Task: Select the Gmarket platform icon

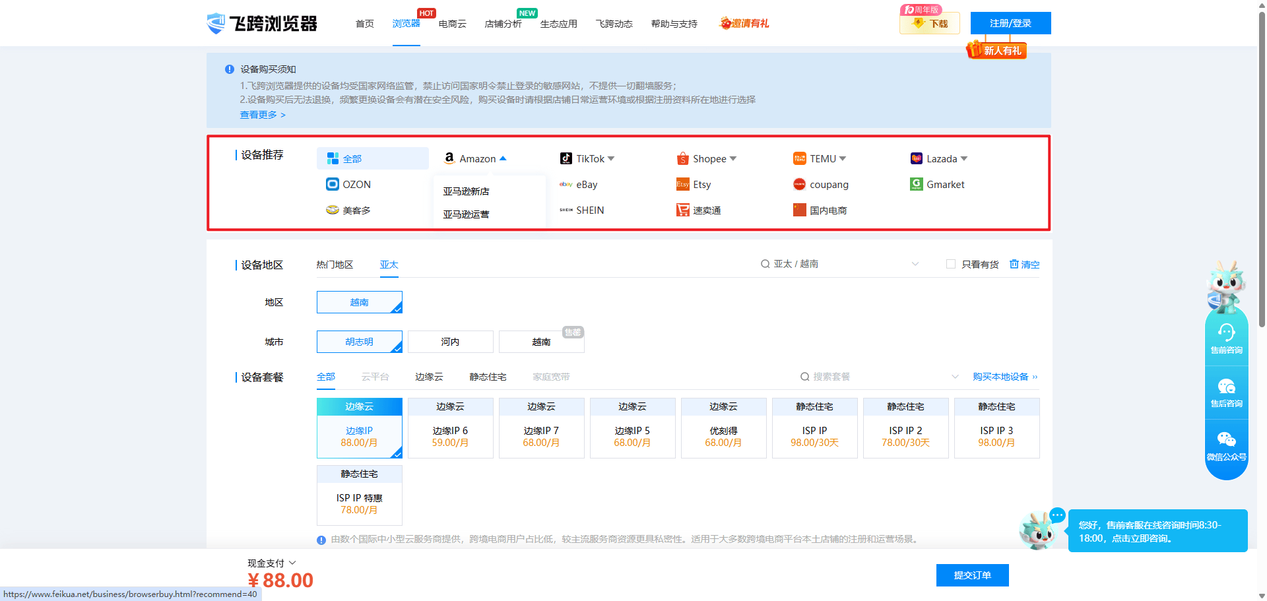Action: tap(916, 185)
